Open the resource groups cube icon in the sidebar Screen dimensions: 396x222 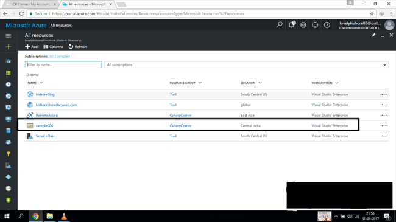pyautogui.click(x=9, y=61)
